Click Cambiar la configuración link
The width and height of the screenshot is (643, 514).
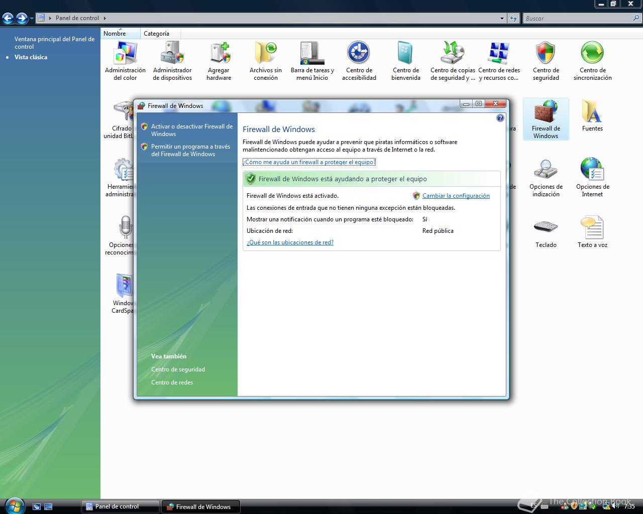point(456,196)
